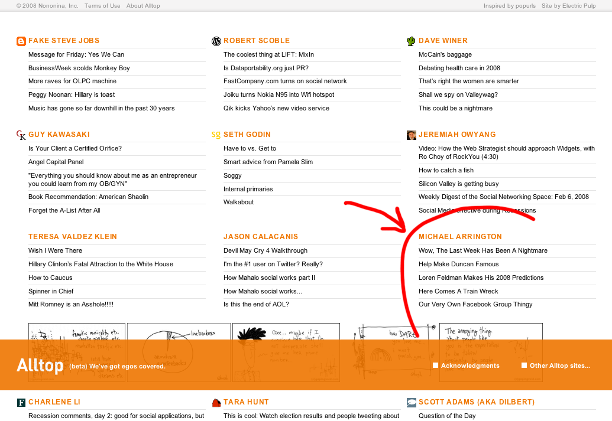Click the GK icon beside Guy Kawasaki
The width and height of the screenshot is (612, 421).
pos(21,135)
